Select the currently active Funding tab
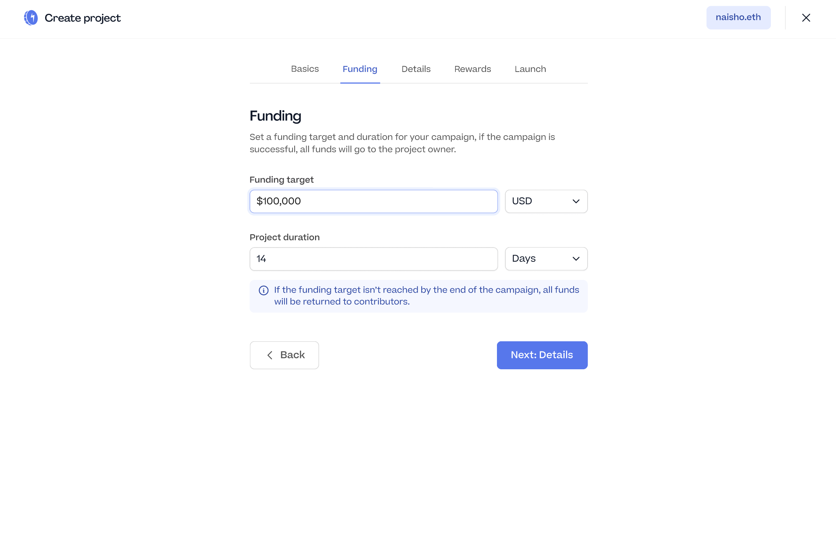This screenshot has height=535, width=836. point(360,69)
